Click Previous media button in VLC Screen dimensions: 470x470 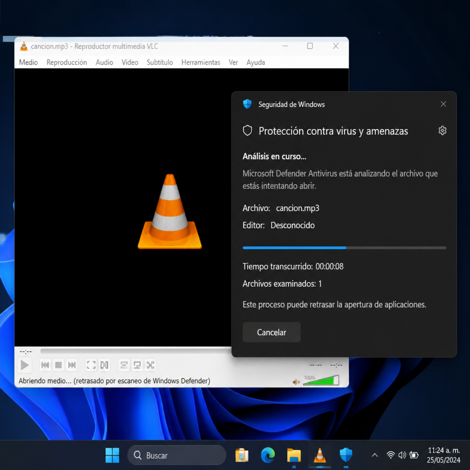45,365
